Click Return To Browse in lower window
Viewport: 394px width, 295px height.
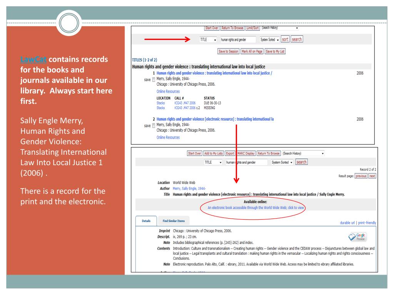point(269,154)
